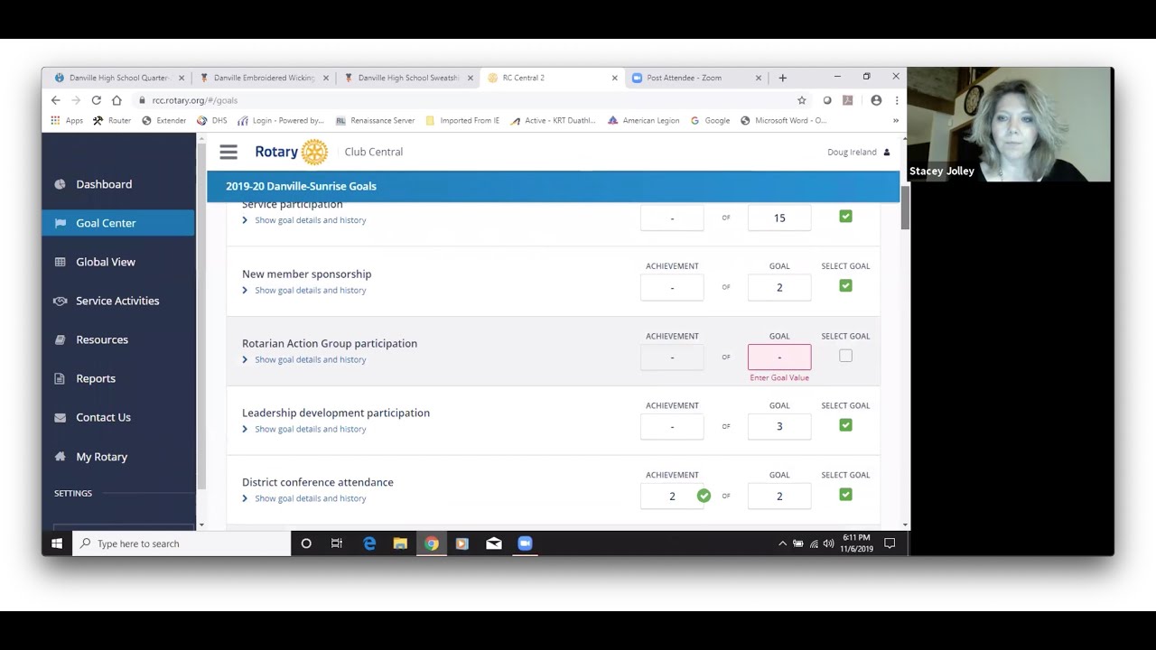This screenshot has height=650, width=1156.
Task: Uncheck Service participation select goal checkbox
Action: click(x=845, y=217)
